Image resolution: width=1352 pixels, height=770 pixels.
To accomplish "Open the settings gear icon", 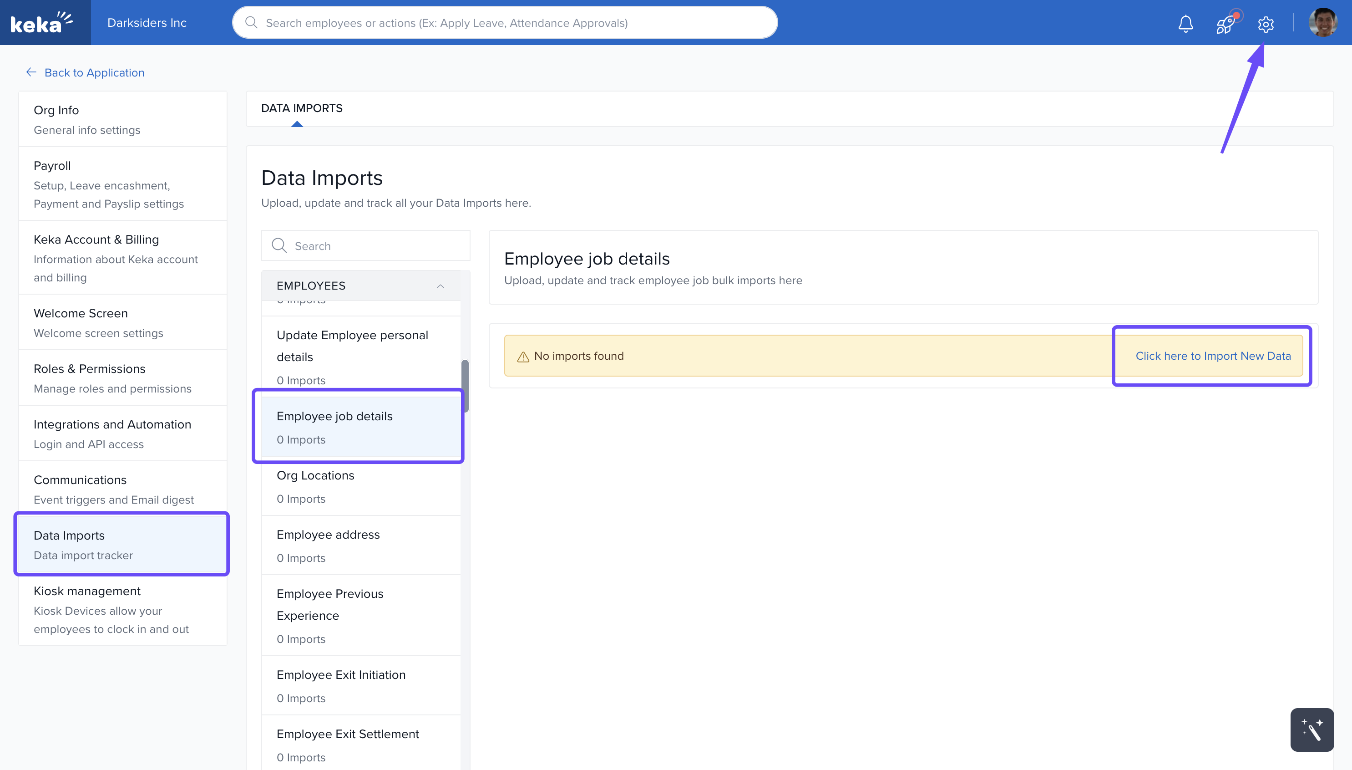I will [1266, 24].
